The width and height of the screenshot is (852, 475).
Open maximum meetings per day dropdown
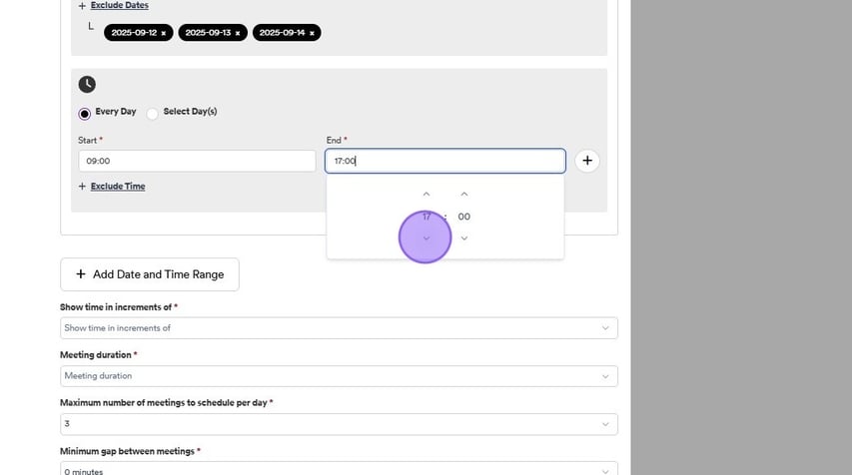click(x=339, y=424)
